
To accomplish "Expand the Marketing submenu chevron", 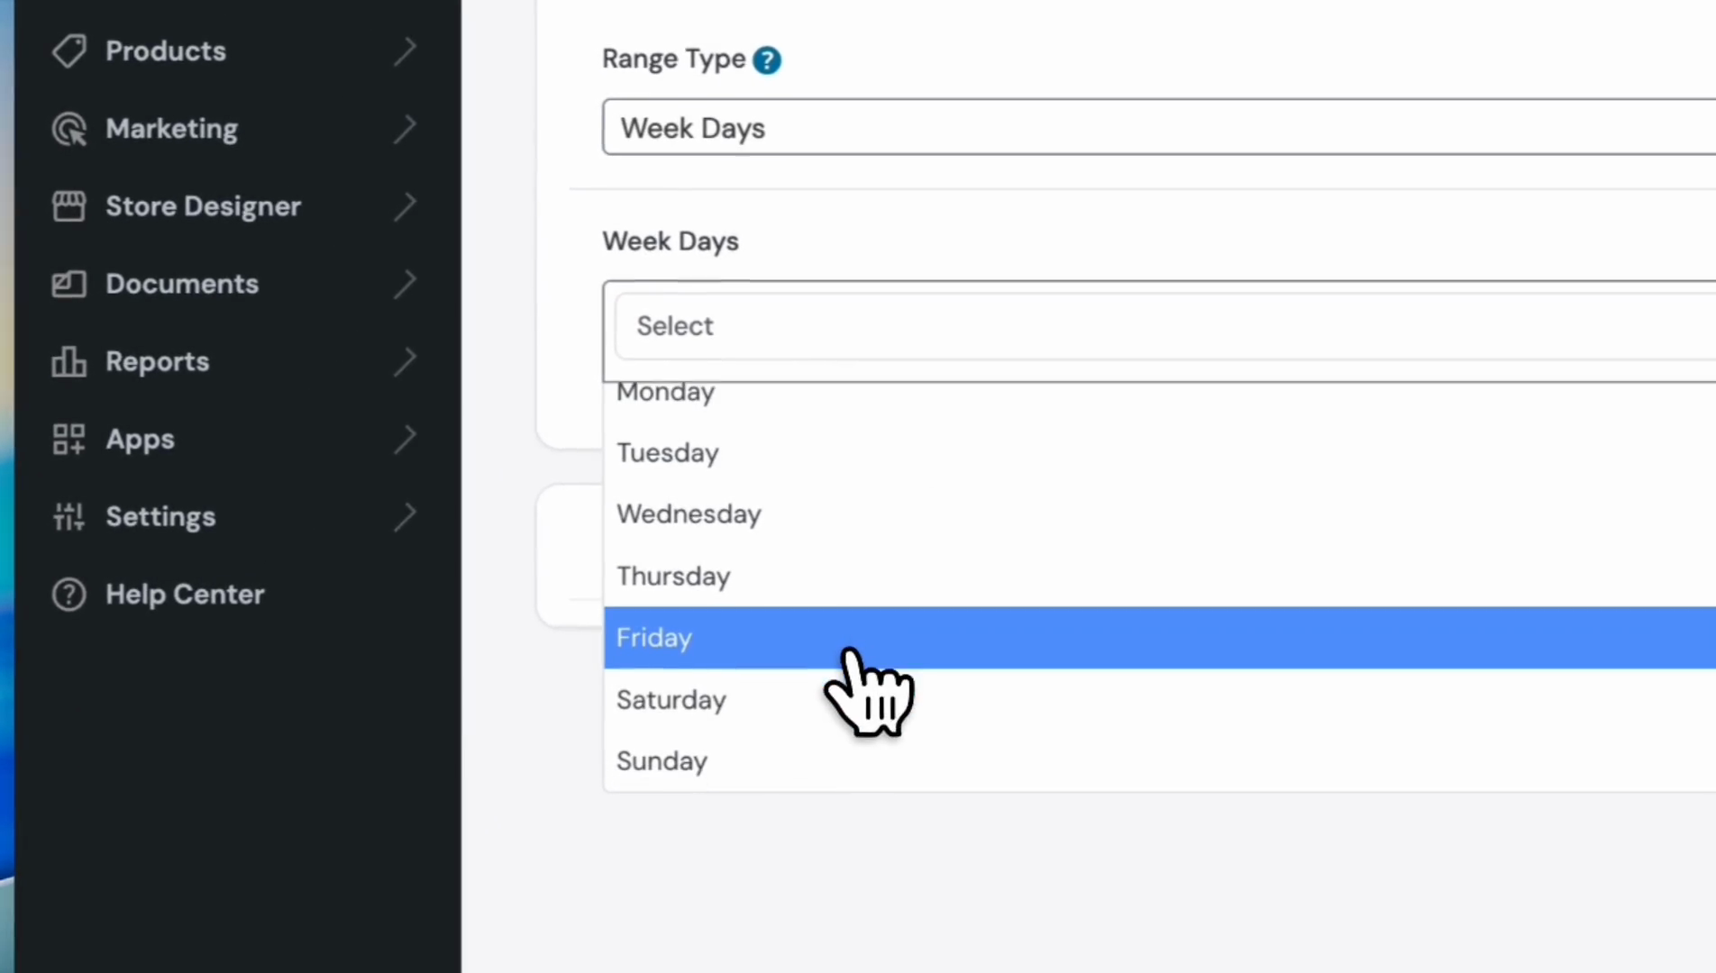I will [406, 129].
